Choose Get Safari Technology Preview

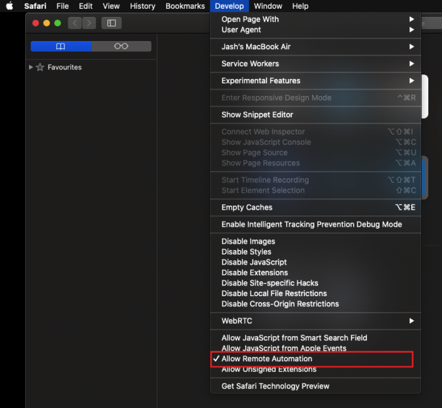(x=316, y=387)
